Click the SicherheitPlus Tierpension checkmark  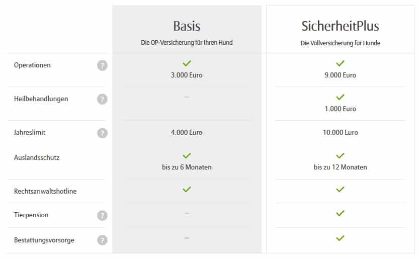point(340,213)
